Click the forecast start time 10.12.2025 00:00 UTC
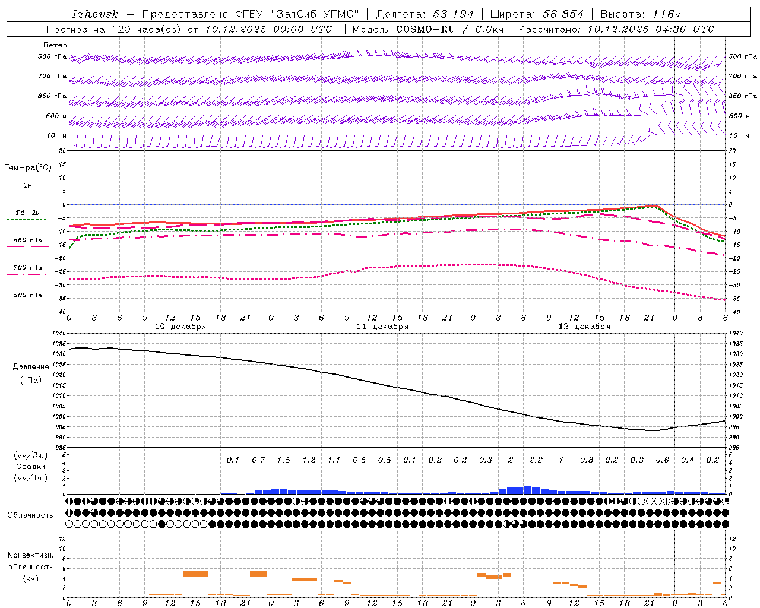 (268, 29)
